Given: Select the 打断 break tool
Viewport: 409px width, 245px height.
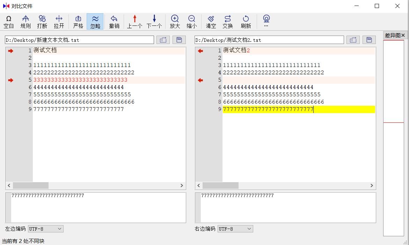Looking at the screenshot, I should click(x=42, y=22).
